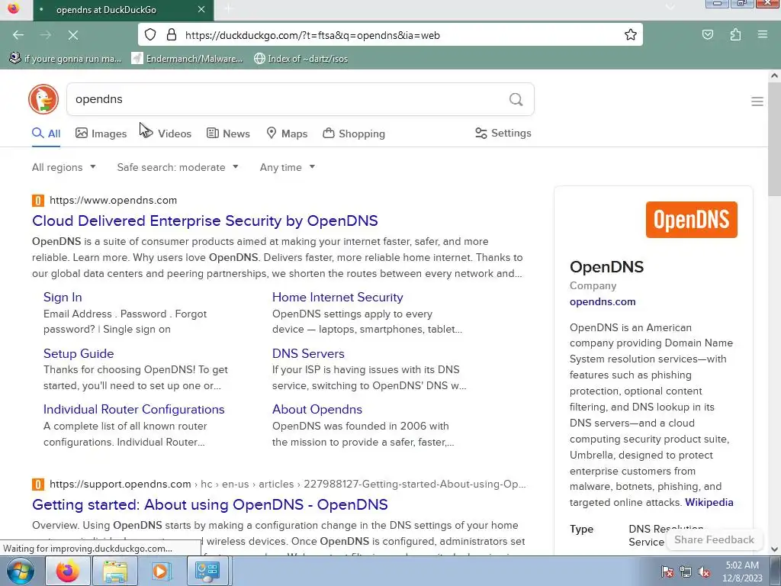Open the Setup Guide sitelink

(x=79, y=354)
